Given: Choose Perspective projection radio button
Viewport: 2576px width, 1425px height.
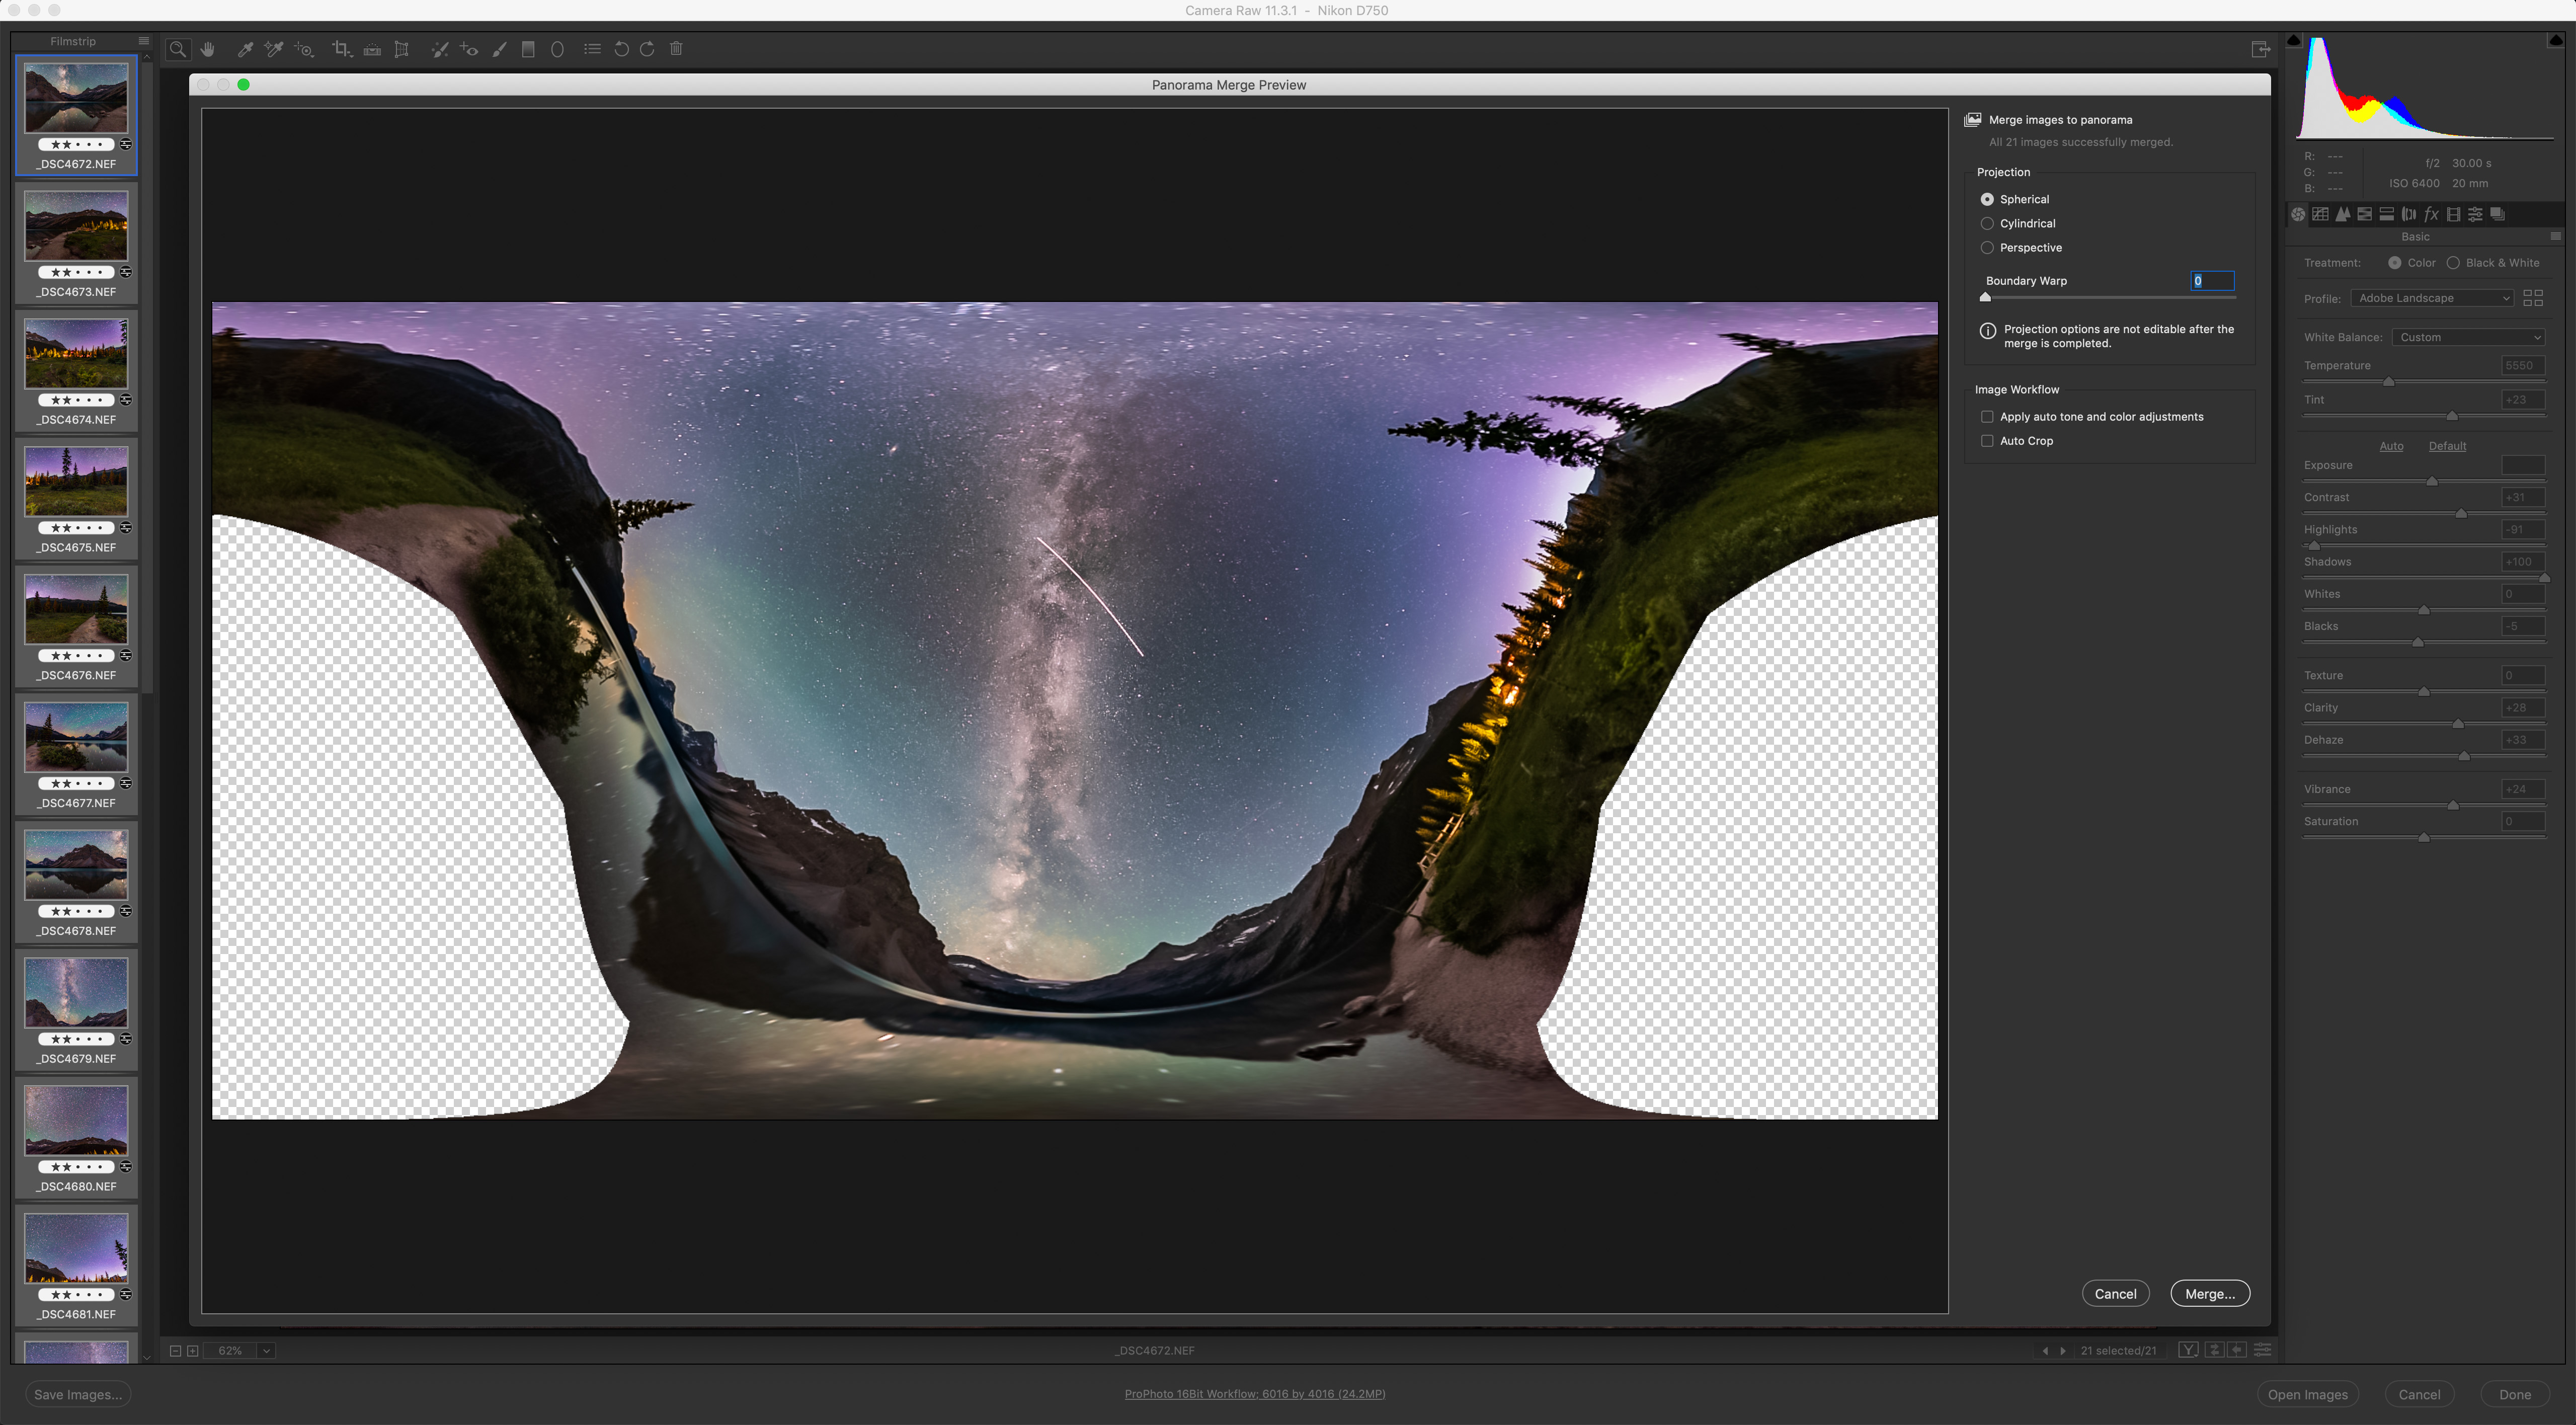Looking at the screenshot, I should (1987, 247).
